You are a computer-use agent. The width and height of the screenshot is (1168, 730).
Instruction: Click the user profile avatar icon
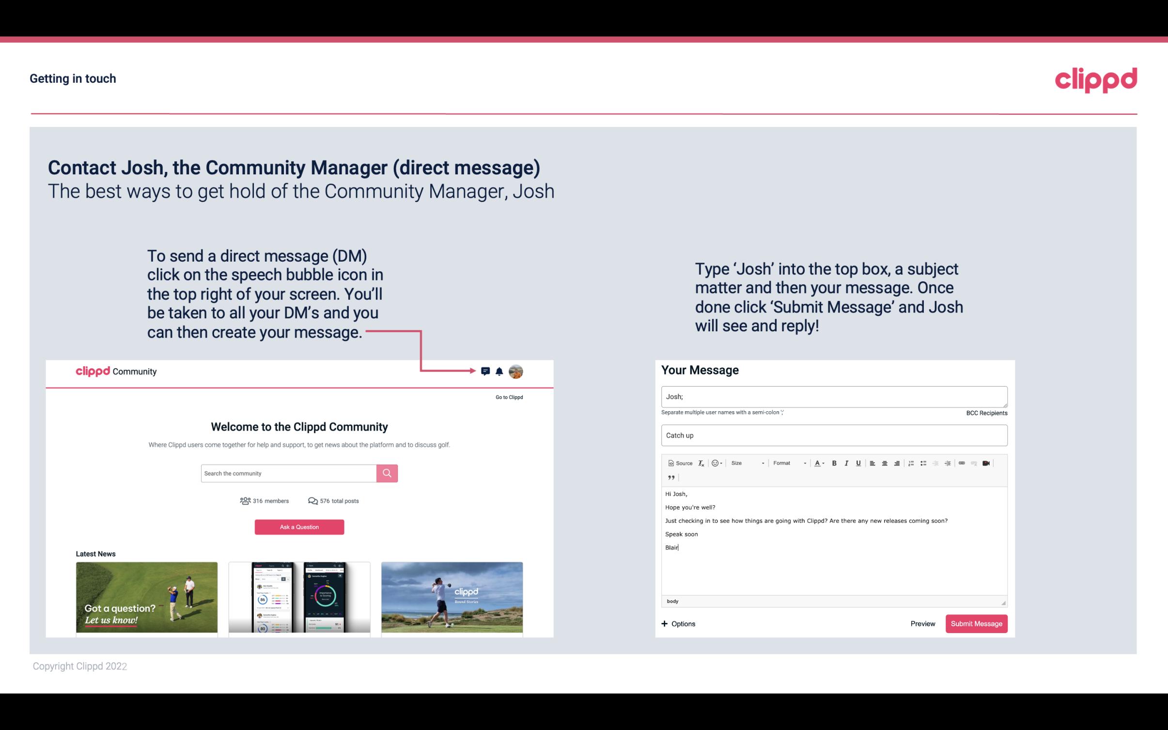coord(515,372)
